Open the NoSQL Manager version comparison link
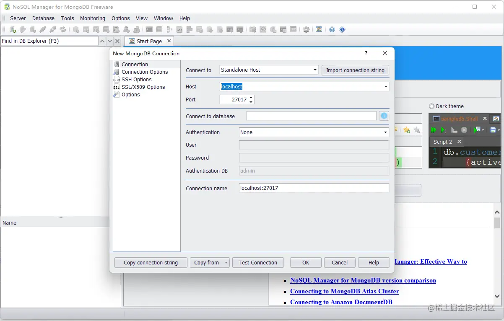 [363, 280]
